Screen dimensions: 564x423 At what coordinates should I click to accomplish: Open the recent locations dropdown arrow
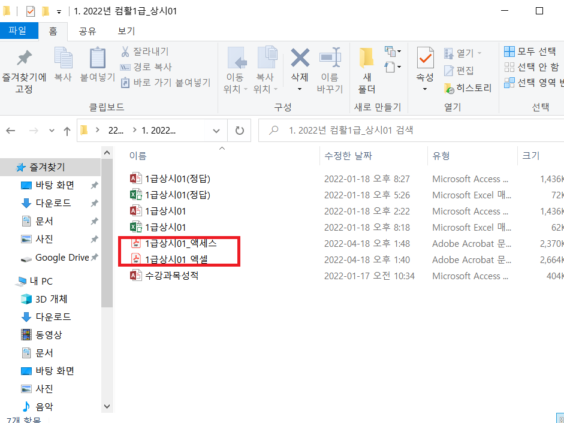[x=52, y=131]
